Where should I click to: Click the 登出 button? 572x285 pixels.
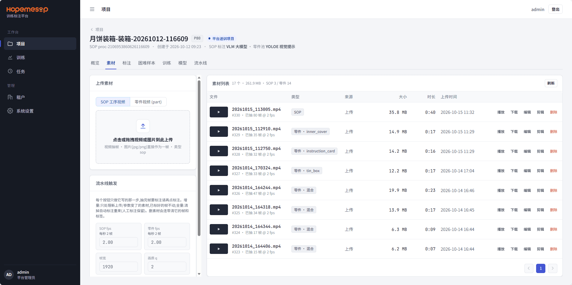pos(556,9)
